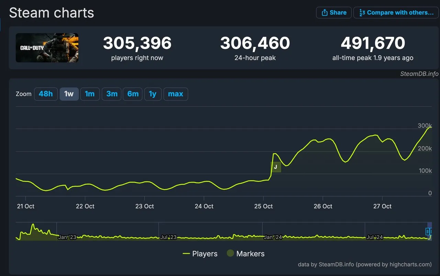Click the 22 Oct axis label
Viewport: 440px width, 276px height.
point(85,206)
